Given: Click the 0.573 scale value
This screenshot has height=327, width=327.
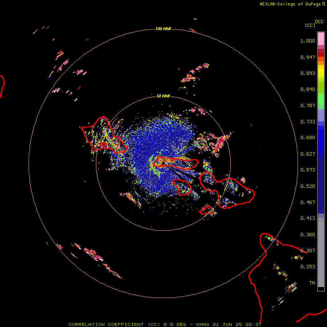Looking at the screenshot, I should pyautogui.click(x=308, y=170).
